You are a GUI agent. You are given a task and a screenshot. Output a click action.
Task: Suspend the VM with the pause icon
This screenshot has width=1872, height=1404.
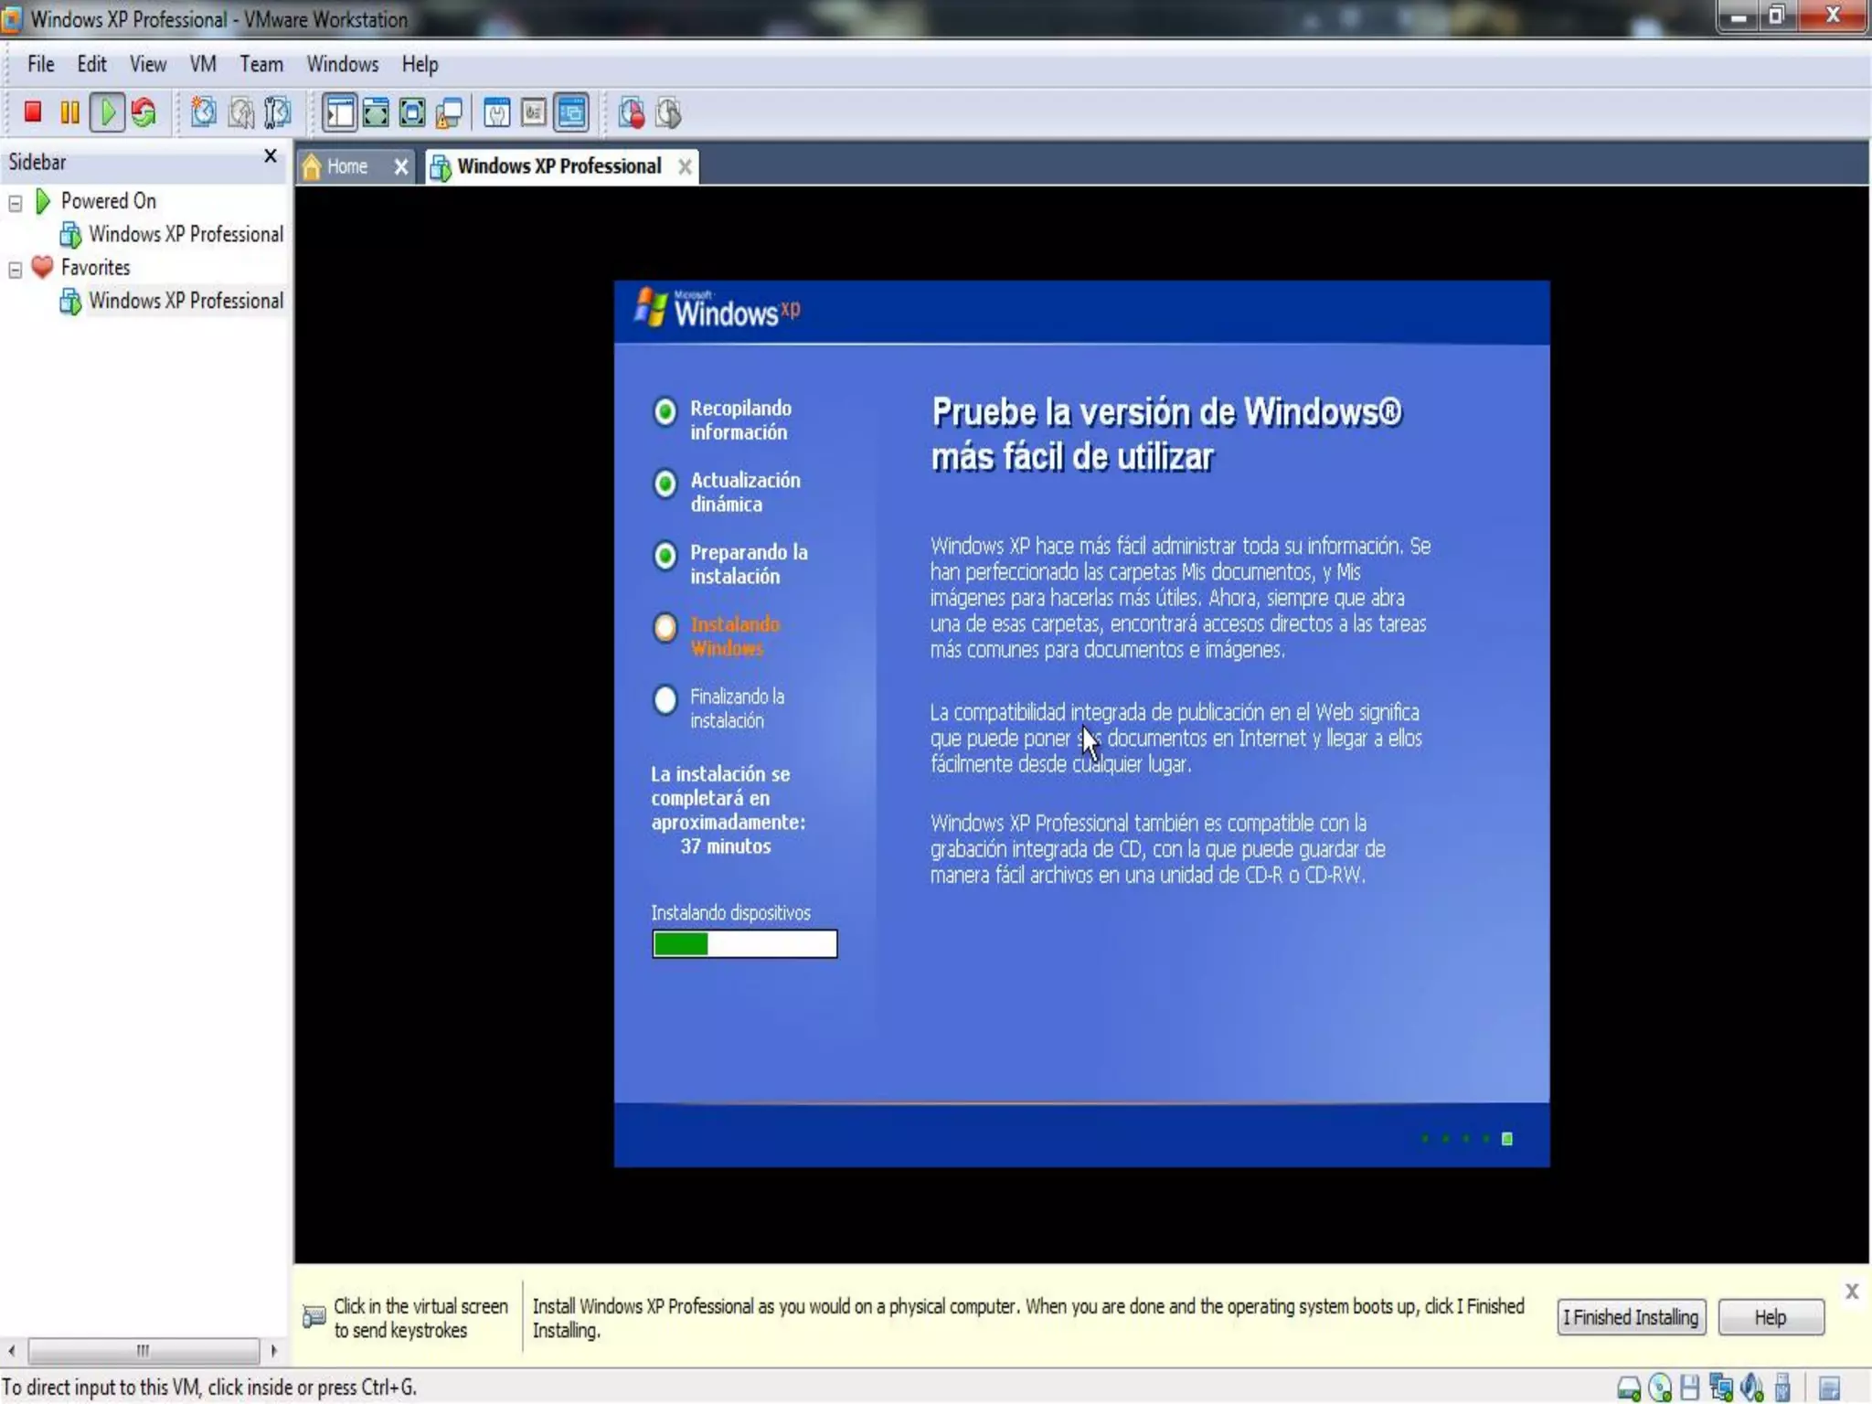pyautogui.click(x=69, y=112)
